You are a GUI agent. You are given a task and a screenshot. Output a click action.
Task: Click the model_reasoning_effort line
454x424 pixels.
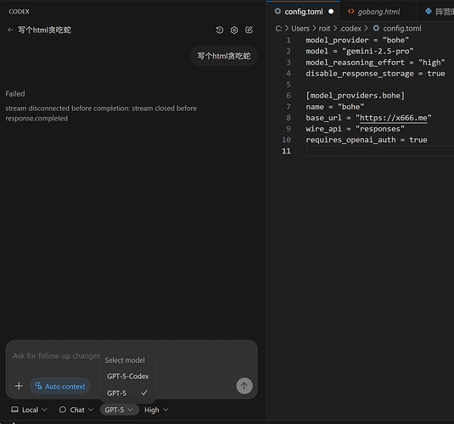[x=375, y=62]
